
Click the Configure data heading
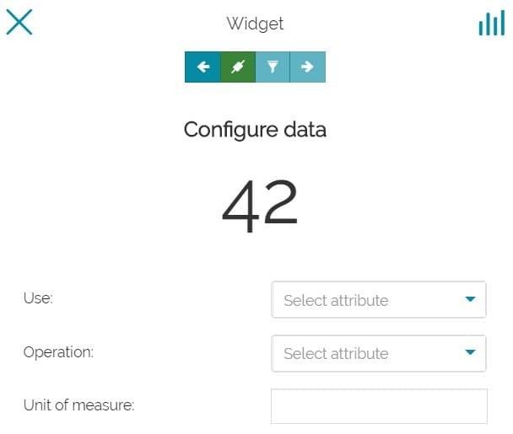coord(255,130)
